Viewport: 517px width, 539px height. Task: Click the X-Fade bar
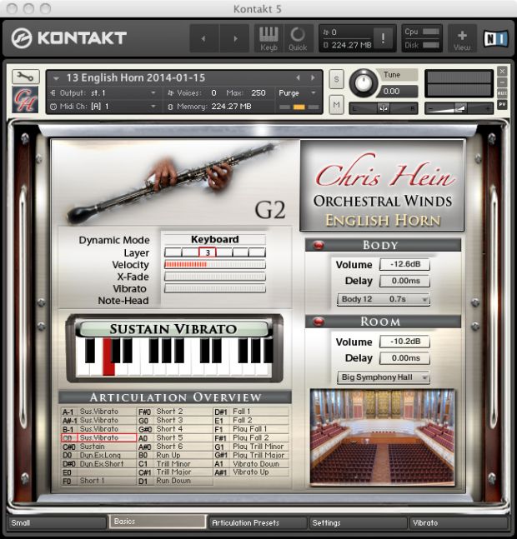(x=214, y=277)
